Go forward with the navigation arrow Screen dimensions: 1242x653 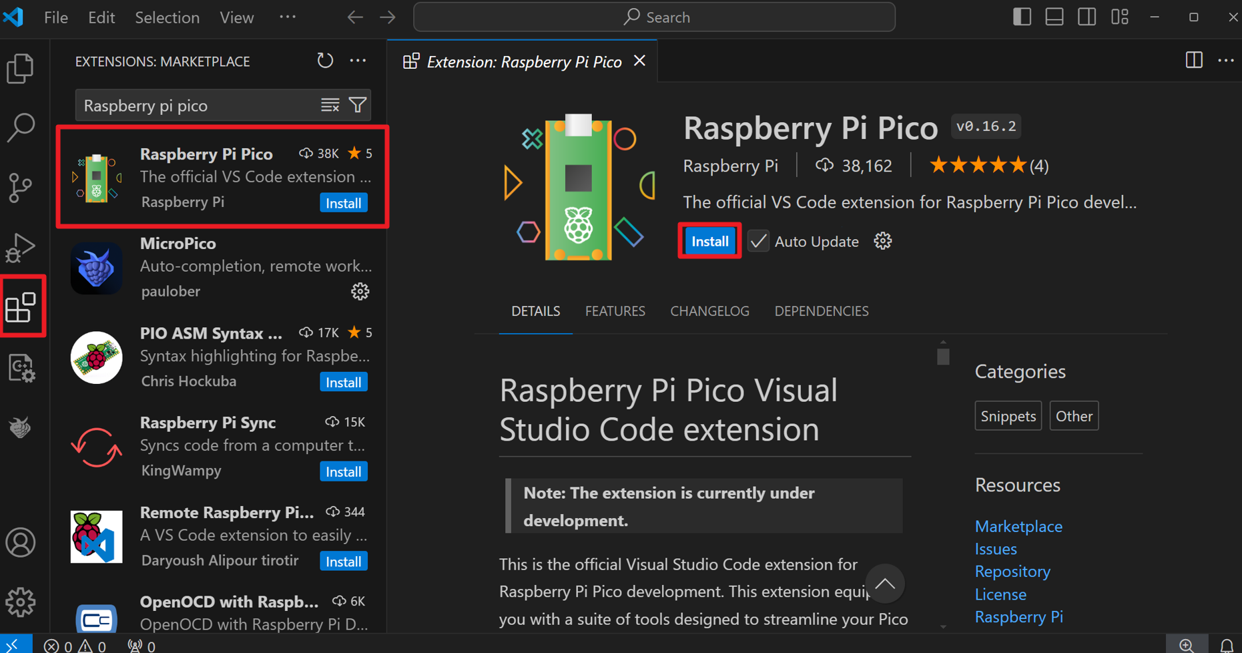click(x=388, y=17)
